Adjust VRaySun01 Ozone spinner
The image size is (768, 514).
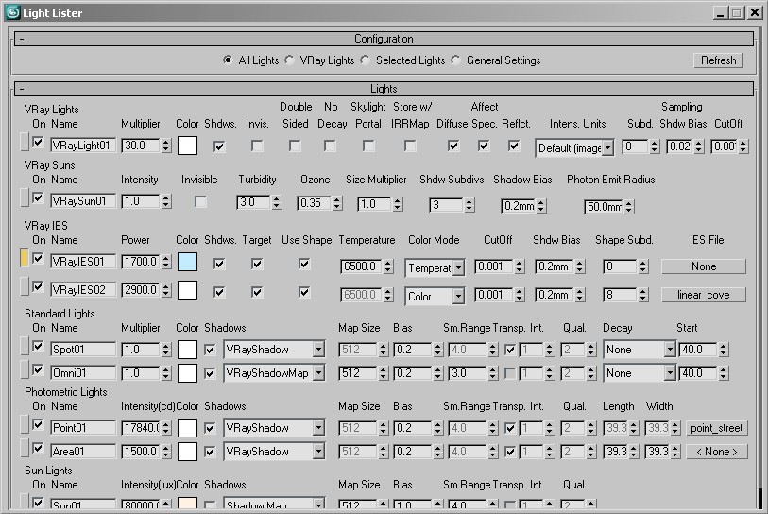tap(336, 203)
